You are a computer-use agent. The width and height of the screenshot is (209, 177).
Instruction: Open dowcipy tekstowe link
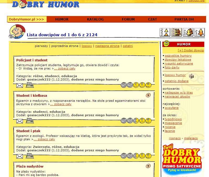click(x=178, y=60)
